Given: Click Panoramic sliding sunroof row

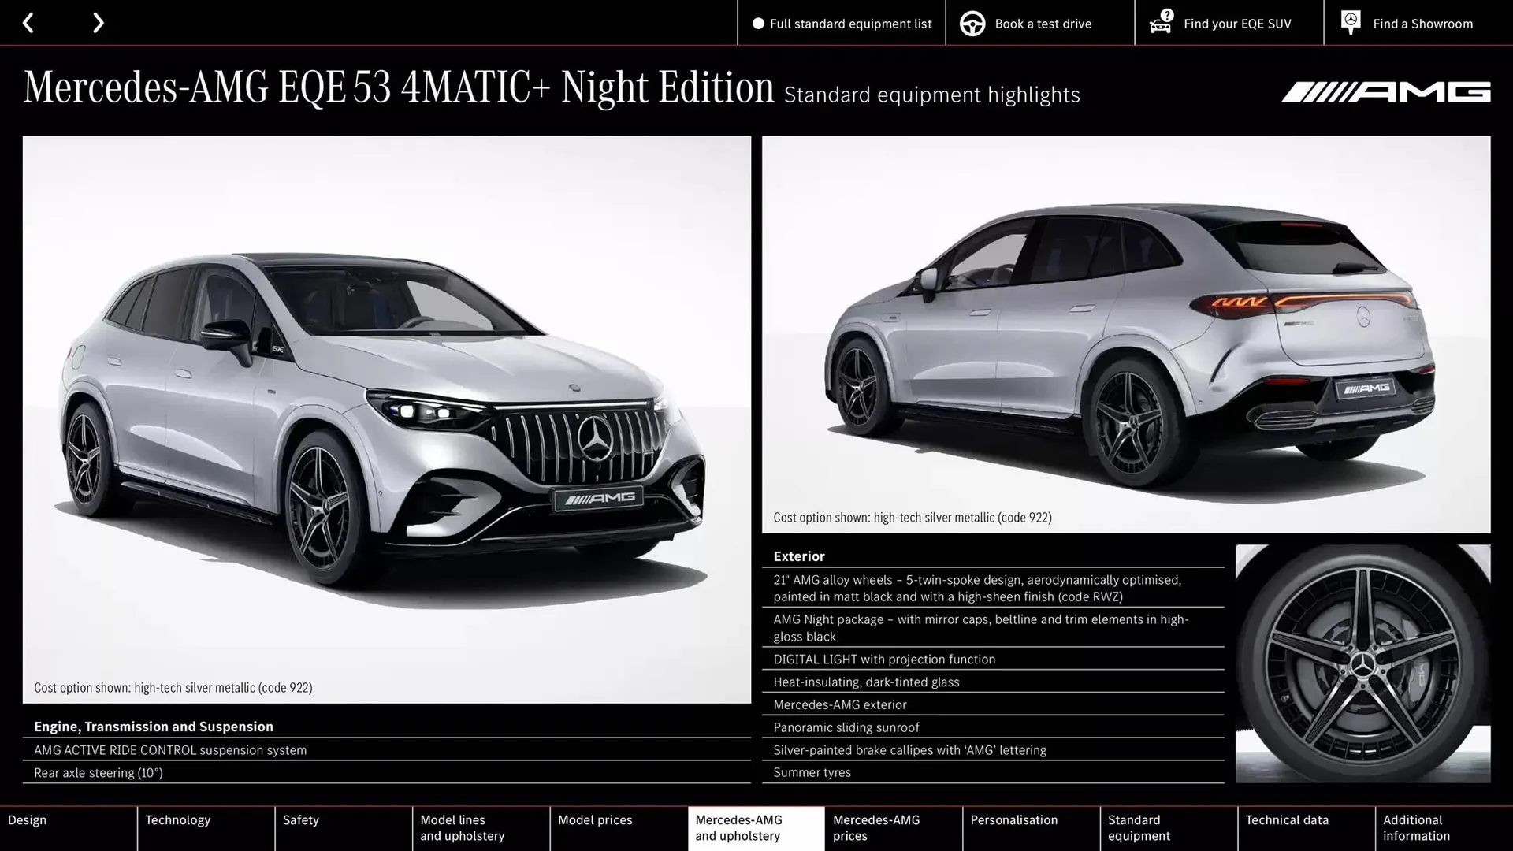Looking at the screenshot, I should [993, 727].
